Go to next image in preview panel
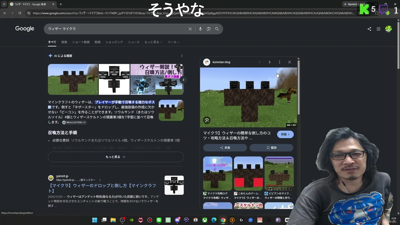The height and width of the screenshot is (225, 400). [x=269, y=62]
